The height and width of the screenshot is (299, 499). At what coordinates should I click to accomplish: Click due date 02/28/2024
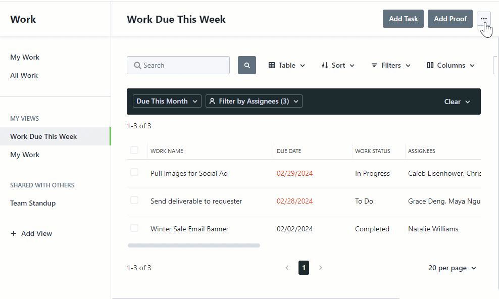click(294, 201)
